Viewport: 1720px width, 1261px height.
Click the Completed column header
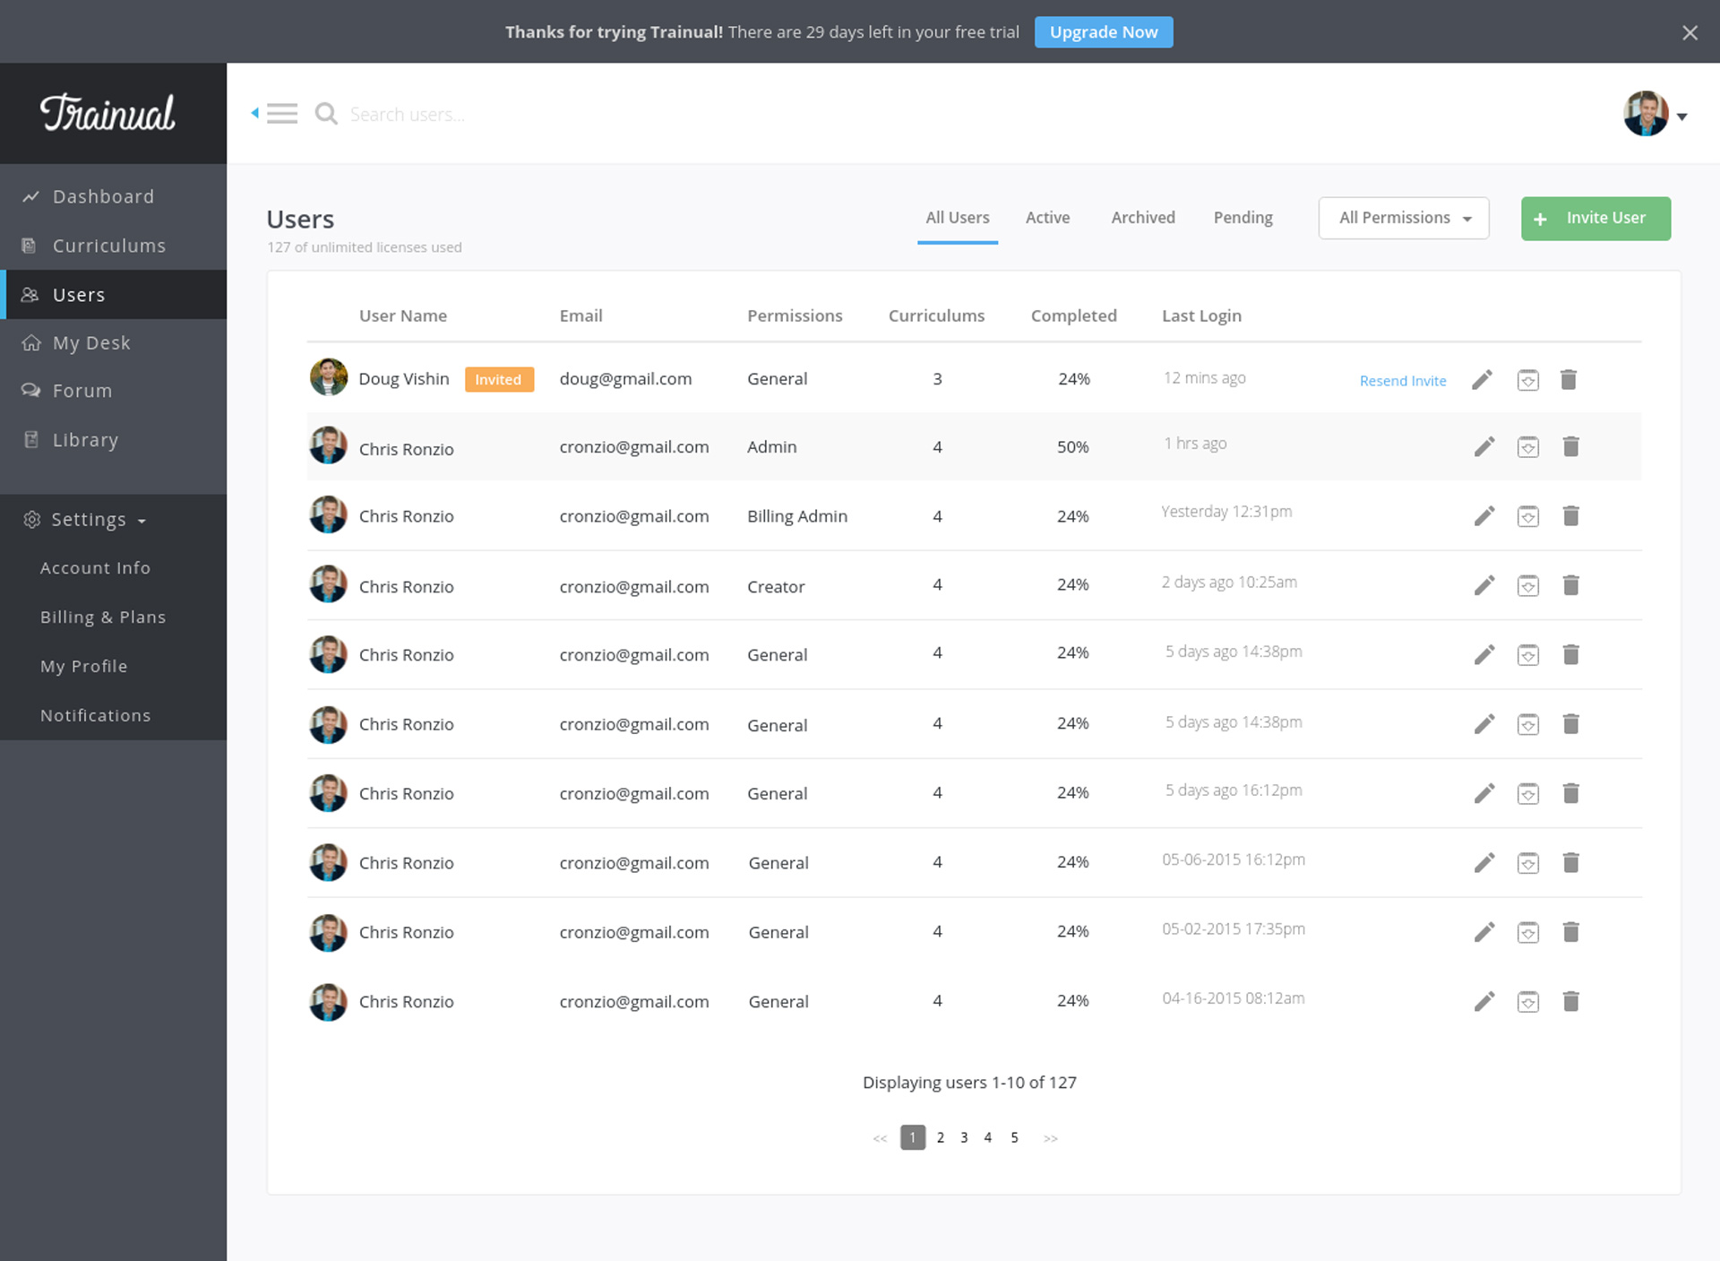[x=1073, y=315]
